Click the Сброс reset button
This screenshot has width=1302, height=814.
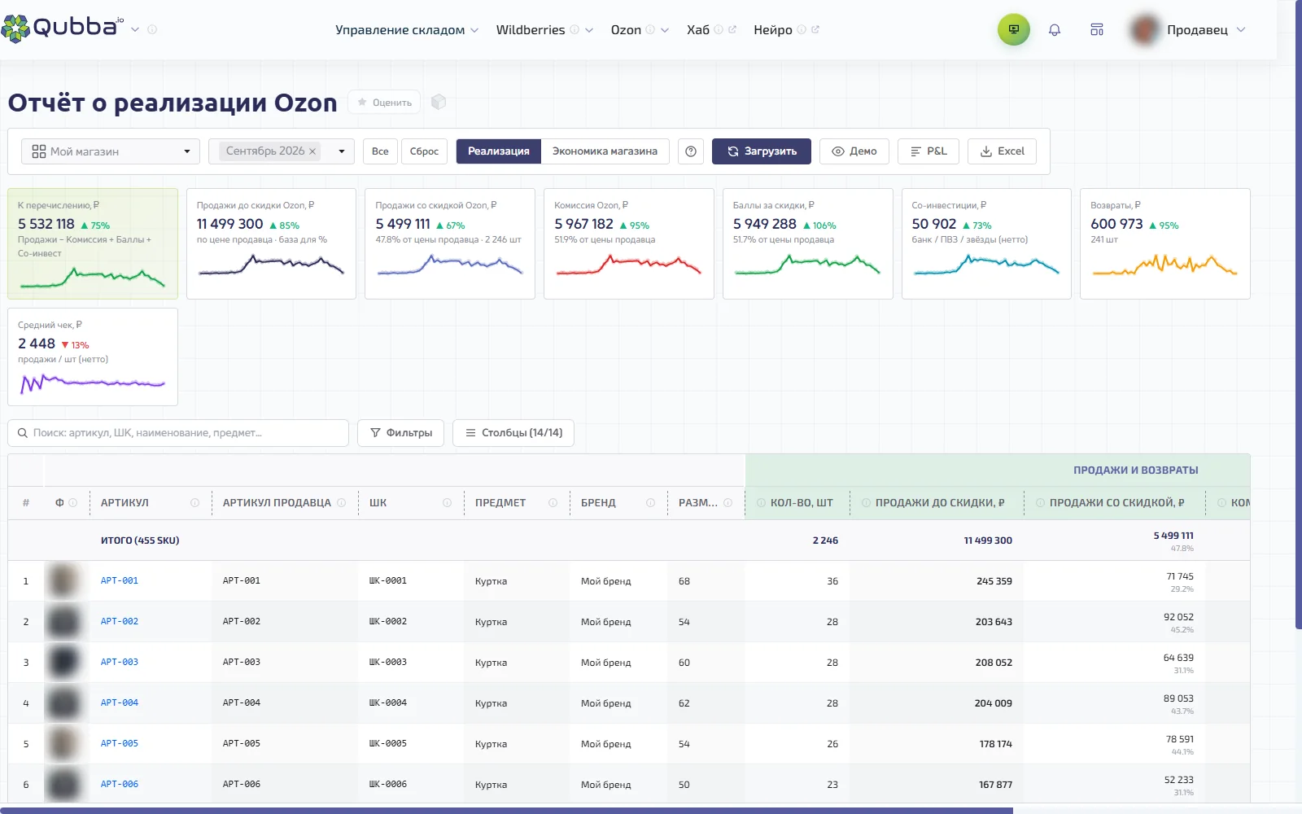[424, 151]
